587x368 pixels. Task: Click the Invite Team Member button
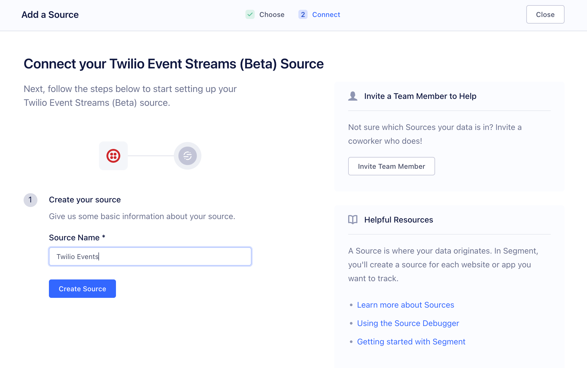coord(391,166)
